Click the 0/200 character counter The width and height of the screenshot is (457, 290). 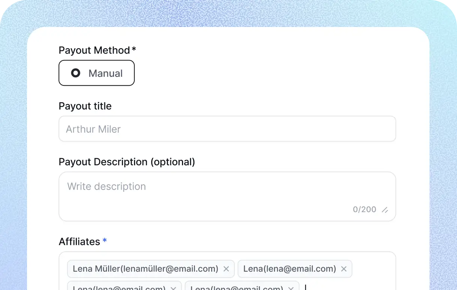click(x=364, y=209)
